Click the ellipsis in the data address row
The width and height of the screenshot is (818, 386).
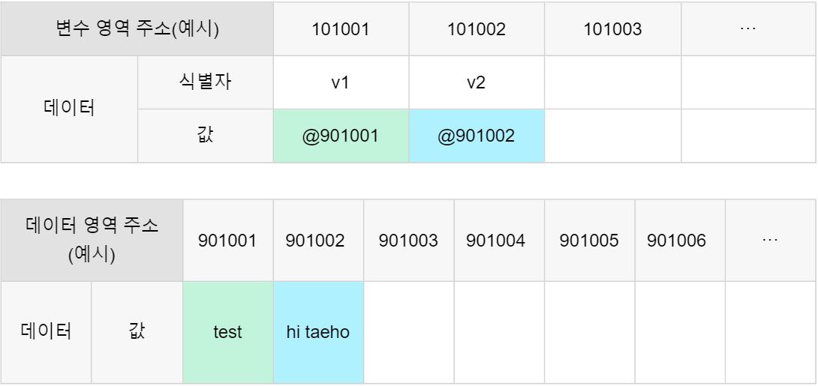770,240
